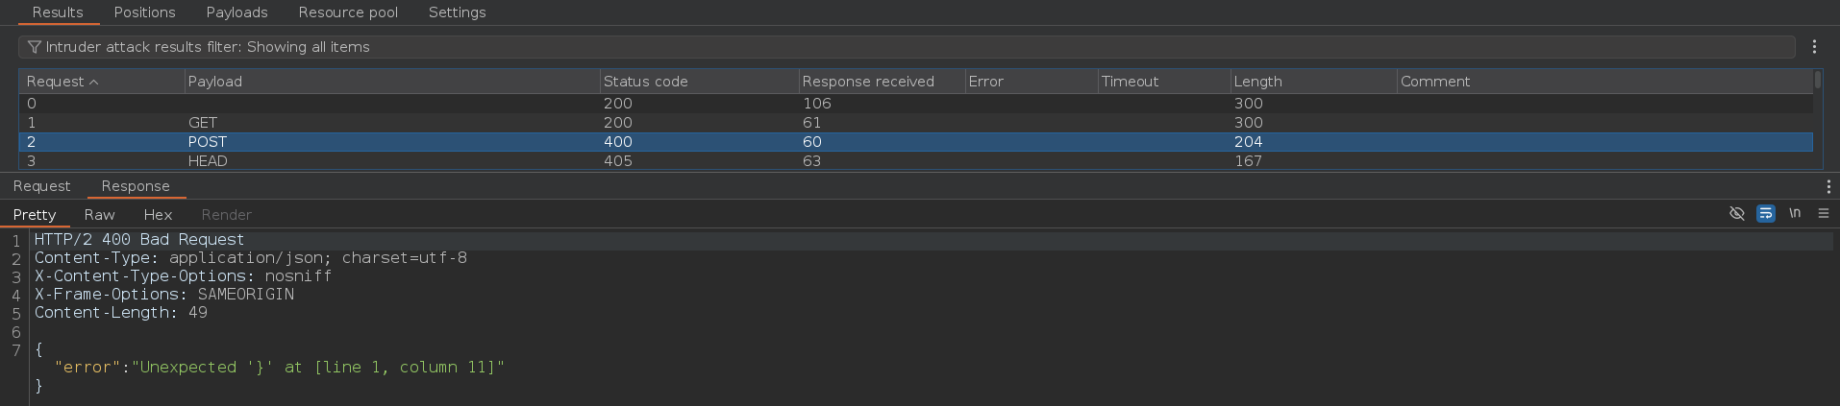Viewport: 1840px width, 406px height.
Task: Sort results by Status code column
Action: point(698,82)
